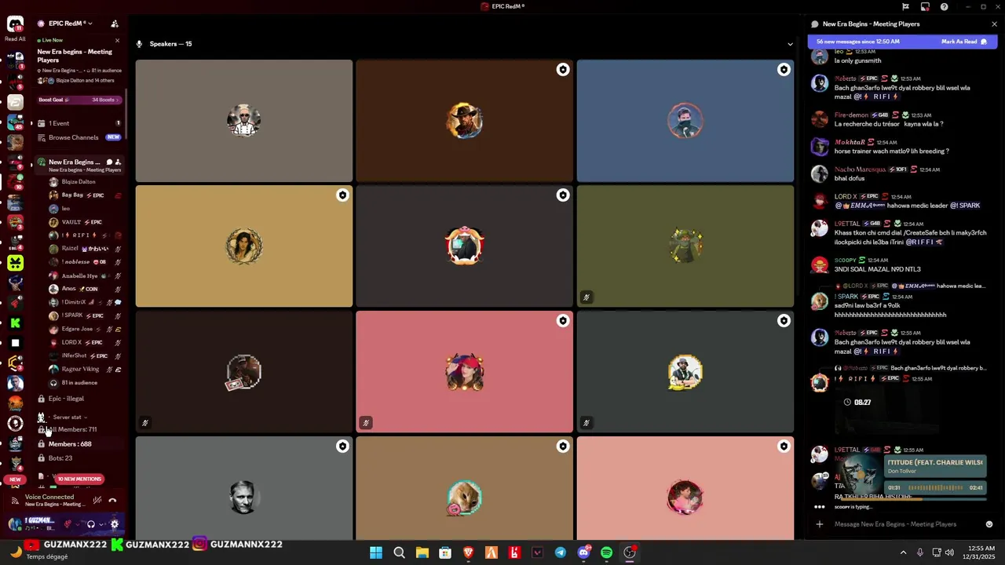Click the red NEW servers pill

[15, 479]
